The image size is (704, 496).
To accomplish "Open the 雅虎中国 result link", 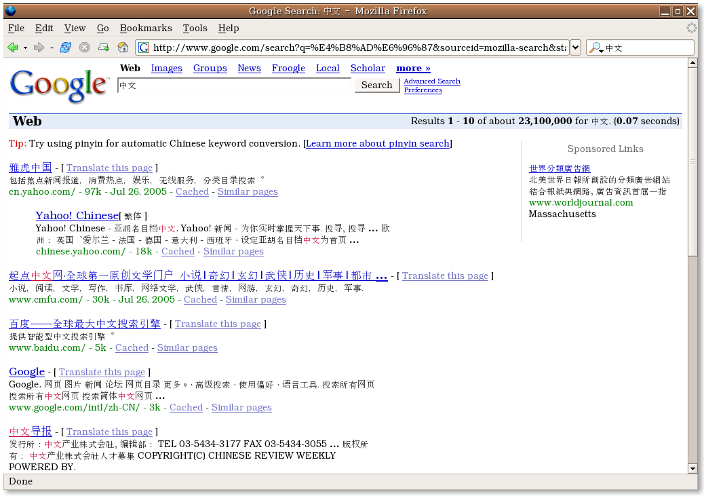I will click(x=31, y=168).
